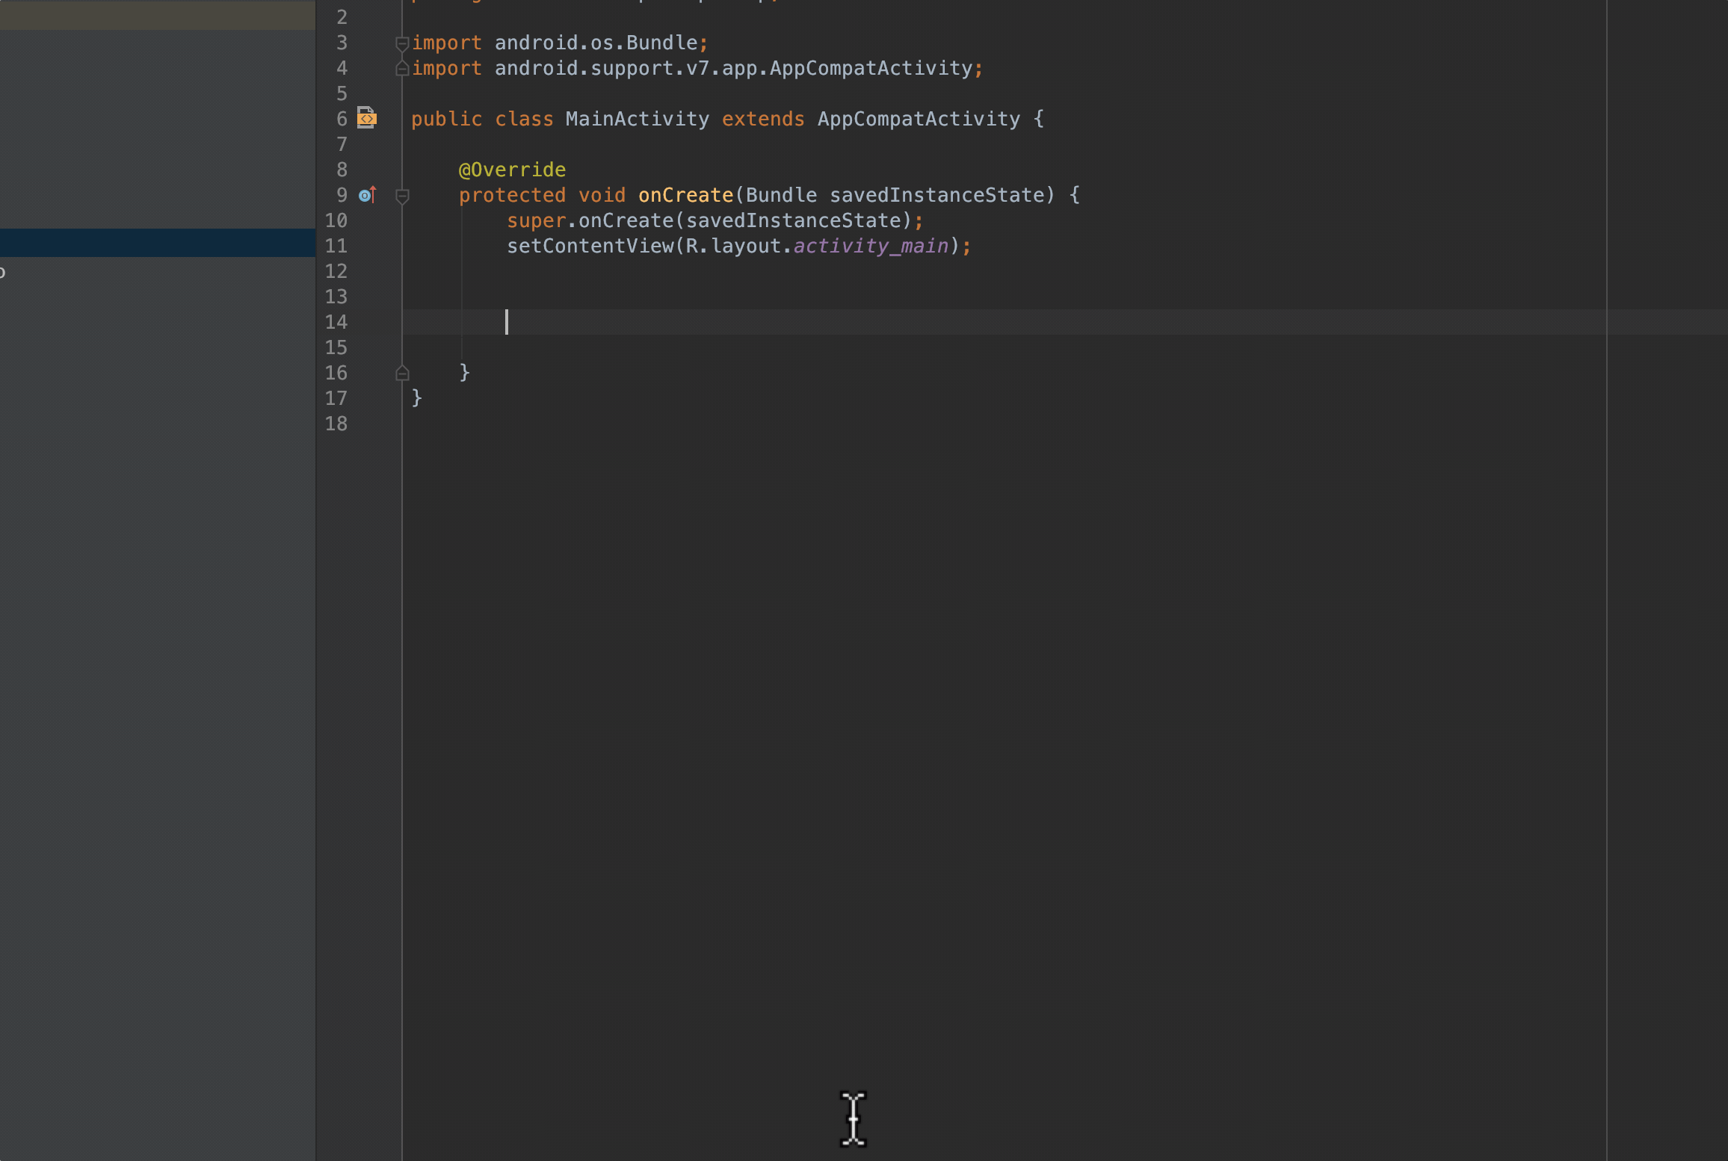Click the closing class brace on line 17
This screenshot has height=1161, width=1728.
click(417, 397)
